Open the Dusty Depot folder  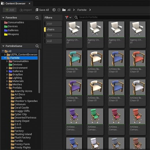[x=20, y=121]
